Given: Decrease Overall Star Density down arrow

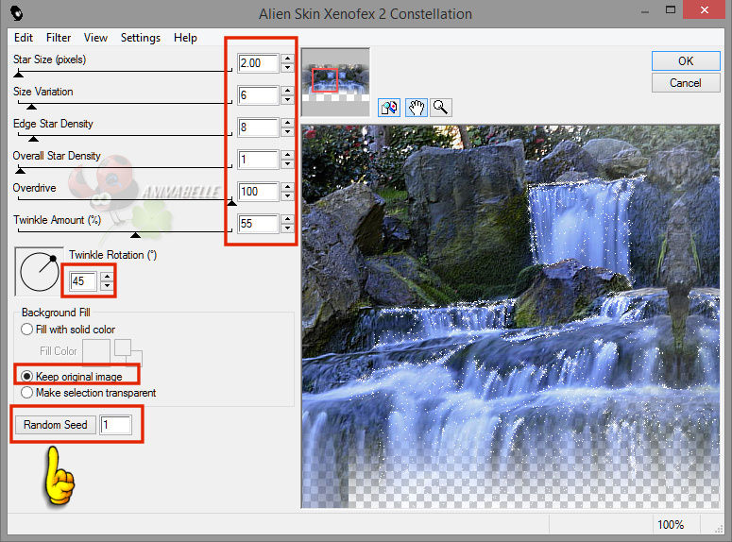Looking at the screenshot, I should point(287,164).
